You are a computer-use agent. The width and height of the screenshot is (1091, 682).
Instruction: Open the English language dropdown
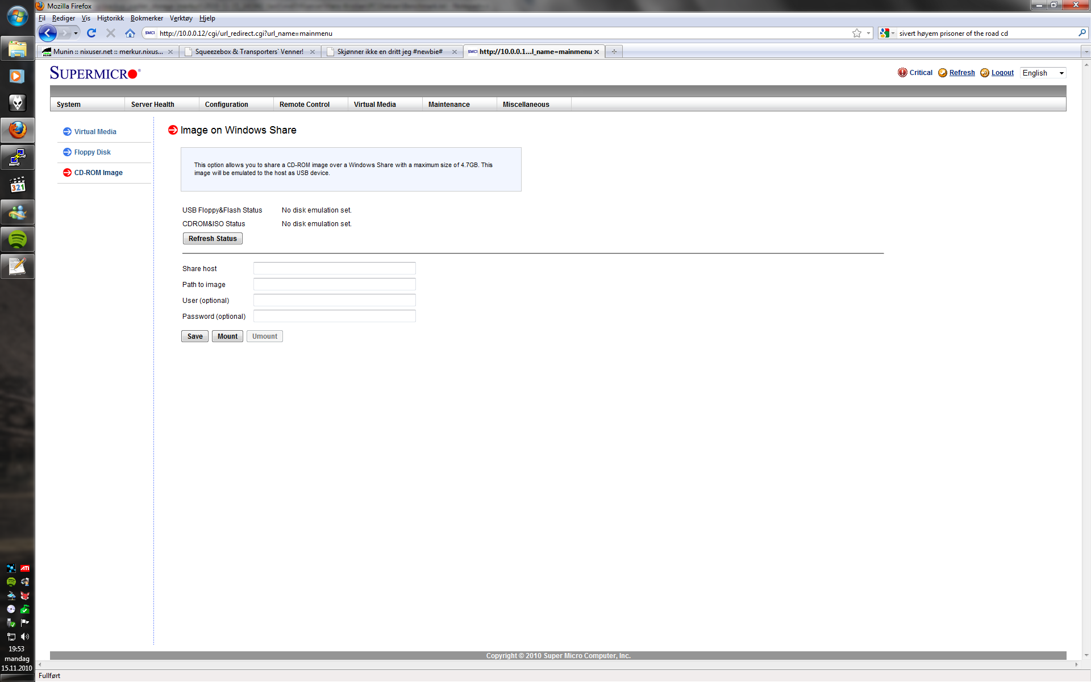click(x=1043, y=73)
